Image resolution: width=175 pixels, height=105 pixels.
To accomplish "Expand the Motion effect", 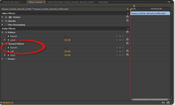I will 2,17.
